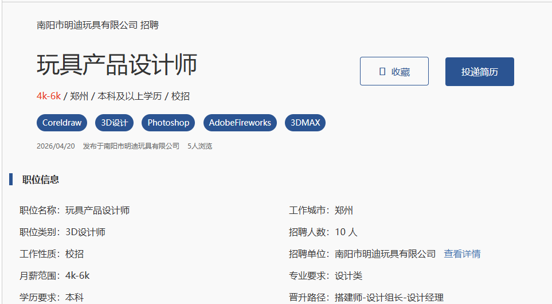Click the Photoshop skill tag

168,123
